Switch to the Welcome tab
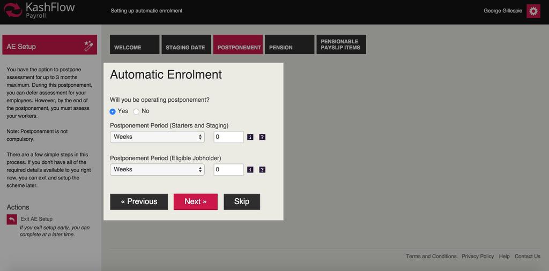 click(135, 45)
